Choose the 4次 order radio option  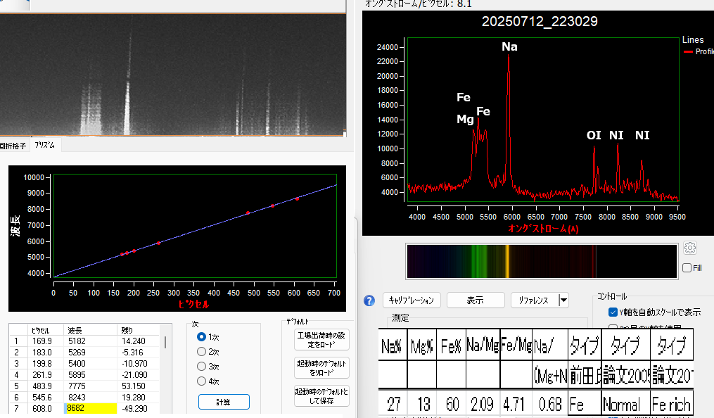tap(203, 381)
